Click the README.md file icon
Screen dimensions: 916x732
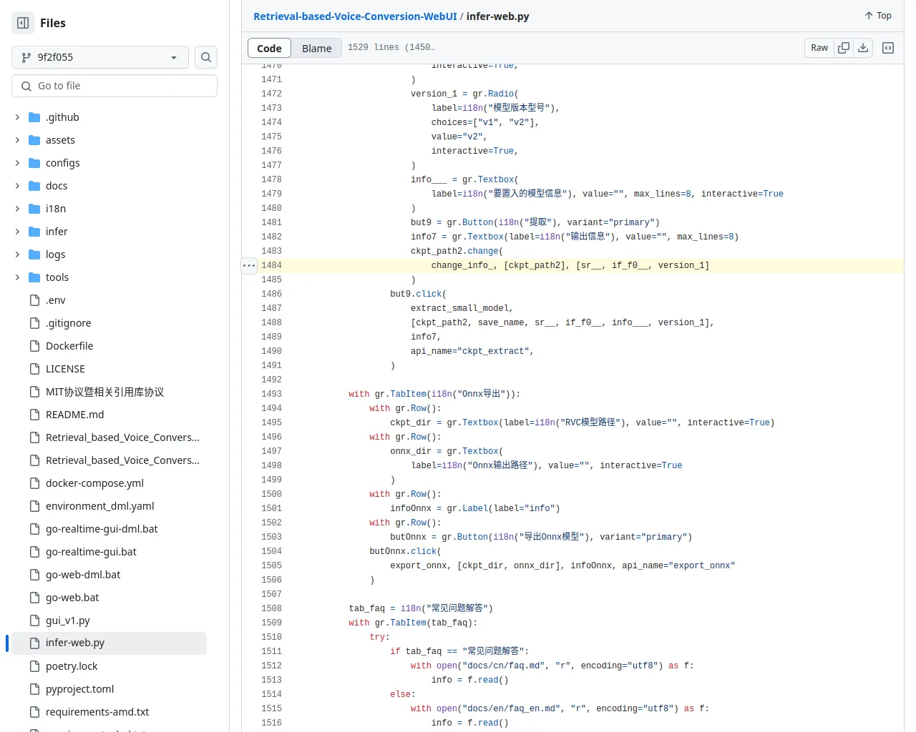point(34,415)
